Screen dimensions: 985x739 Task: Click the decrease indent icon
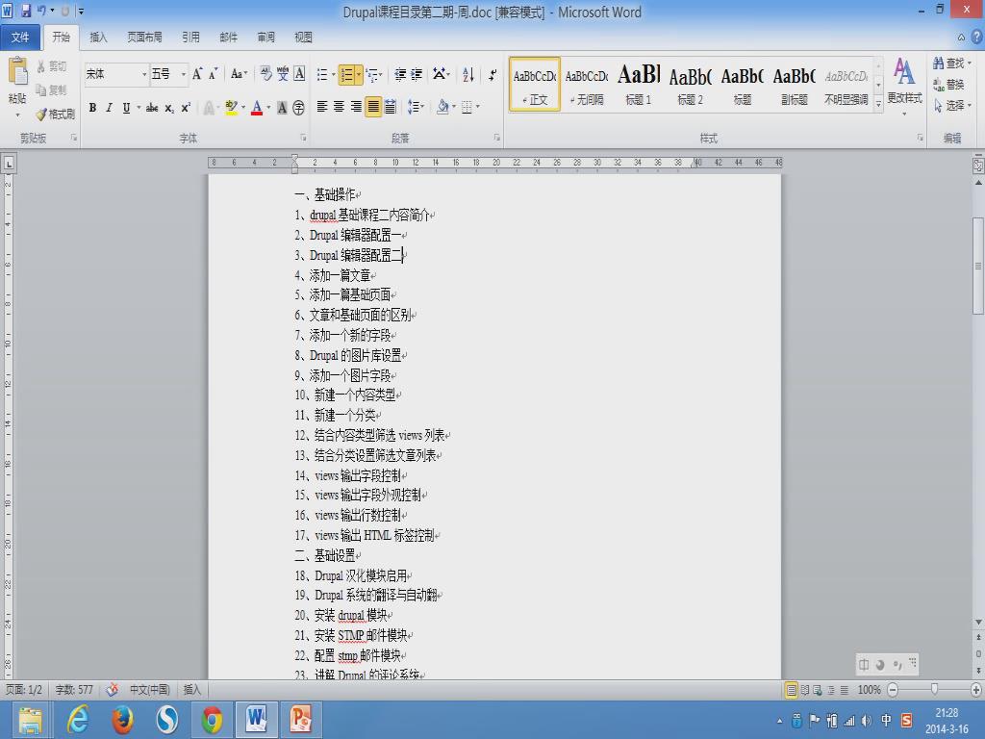click(x=400, y=75)
